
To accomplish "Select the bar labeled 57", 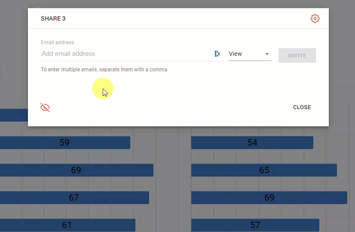I will (255, 225).
